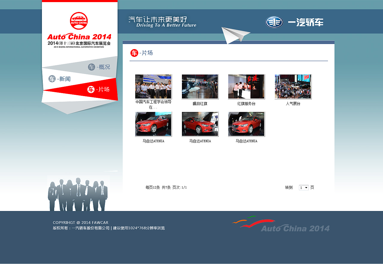Click the FAW 一汽轿车 emblem logo
The image size is (383, 264).
[274, 22]
